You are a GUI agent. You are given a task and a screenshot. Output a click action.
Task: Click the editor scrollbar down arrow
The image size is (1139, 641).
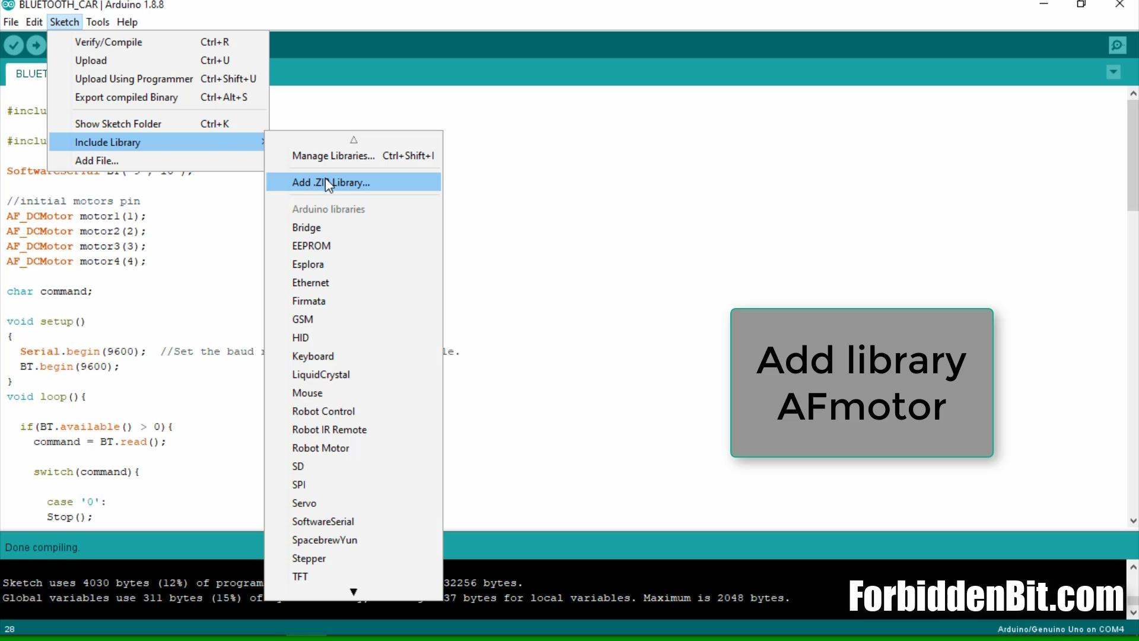pyautogui.click(x=1133, y=521)
